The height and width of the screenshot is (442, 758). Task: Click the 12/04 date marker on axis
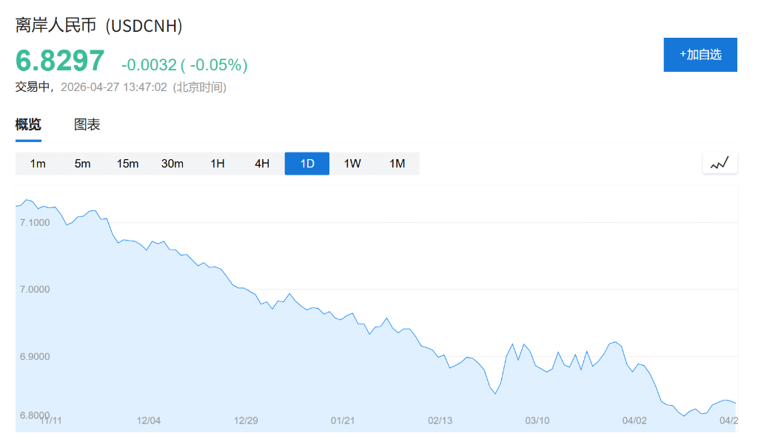pos(149,421)
